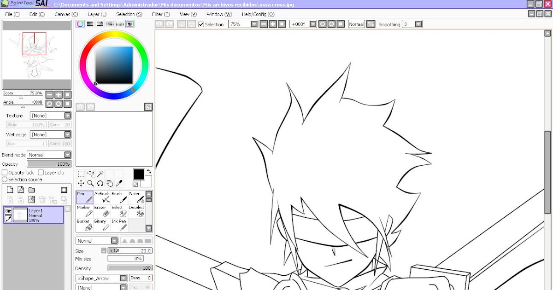Select the Eraser tool
The width and height of the screenshot is (553, 290).
pyautogui.click(x=102, y=211)
